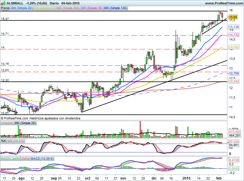244x181 pixels.
Task: Click the MM (Simple 130) legend label
Action: 115,8
